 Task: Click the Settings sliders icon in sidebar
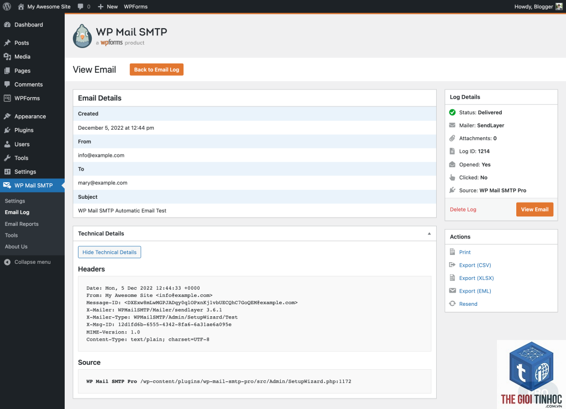[7, 172]
